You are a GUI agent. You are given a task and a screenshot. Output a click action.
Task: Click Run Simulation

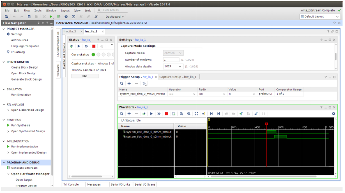coord(21,95)
